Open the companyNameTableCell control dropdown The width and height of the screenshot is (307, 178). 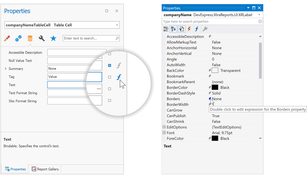click(117, 25)
